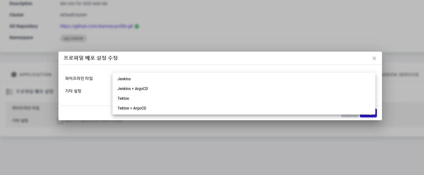Toggle the 기타 설정 checkbox in background table

(x=60, y=121)
